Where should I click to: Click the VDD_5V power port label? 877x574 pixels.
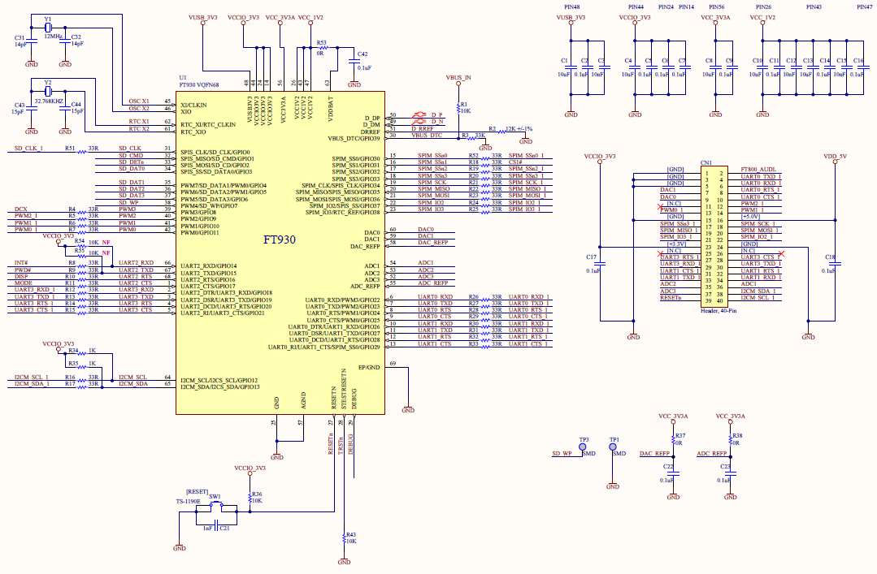click(835, 155)
